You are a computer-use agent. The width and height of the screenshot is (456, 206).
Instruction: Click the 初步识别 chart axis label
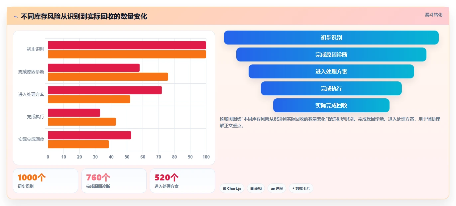coord(36,49)
